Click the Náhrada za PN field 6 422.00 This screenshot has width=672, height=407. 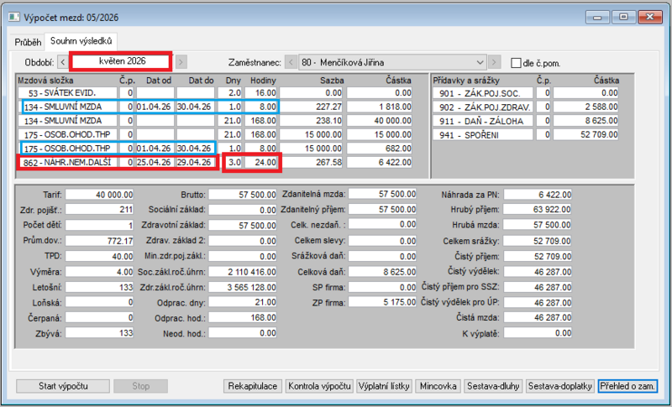click(x=538, y=195)
